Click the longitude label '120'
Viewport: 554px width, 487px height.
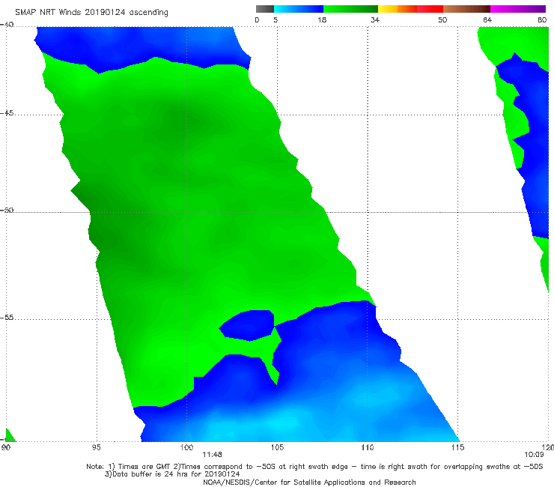pos(548,447)
